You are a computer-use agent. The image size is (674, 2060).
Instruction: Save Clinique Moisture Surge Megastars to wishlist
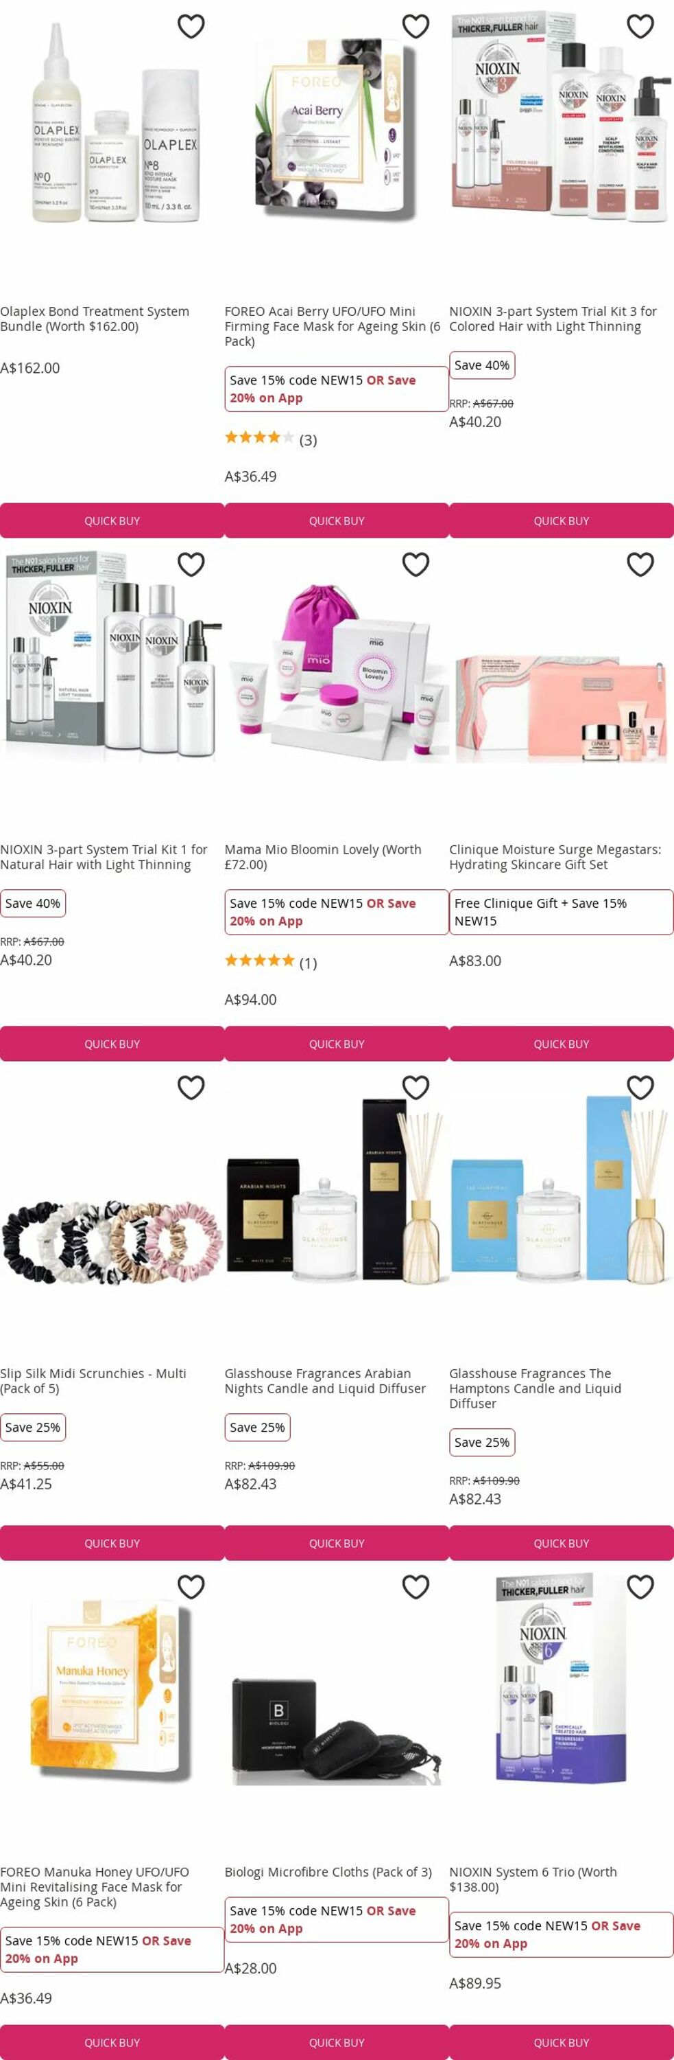click(640, 564)
